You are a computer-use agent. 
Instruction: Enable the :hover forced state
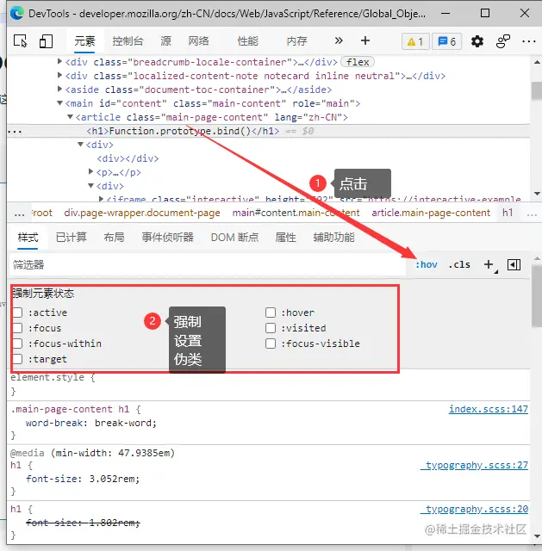click(271, 313)
